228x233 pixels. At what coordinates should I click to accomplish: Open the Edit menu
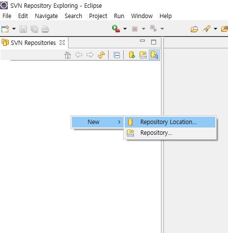tap(23, 16)
